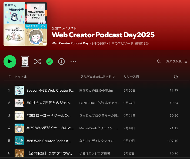Click the Web Creator Podcast Day2025 title
Viewport: 190px width, 159px height.
[103, 35]
